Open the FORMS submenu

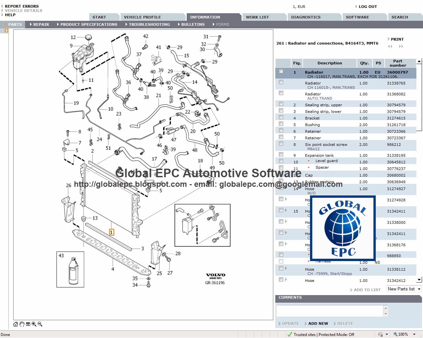(222, 24)
